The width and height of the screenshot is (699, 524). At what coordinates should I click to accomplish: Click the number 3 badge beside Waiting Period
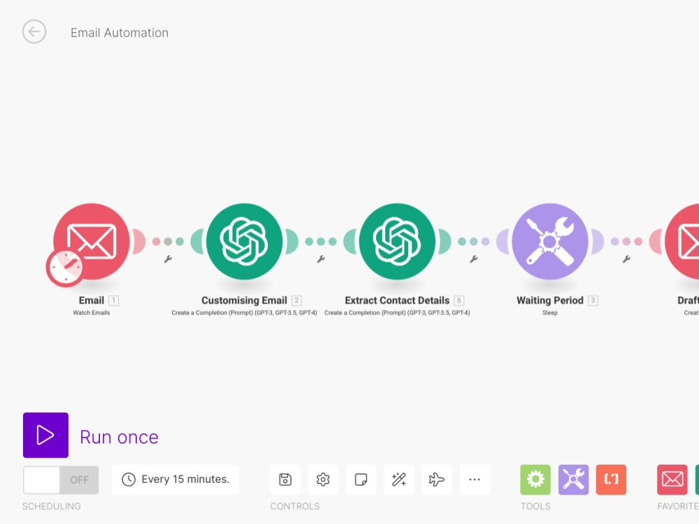pyautogui.click(x=593, y=300)
